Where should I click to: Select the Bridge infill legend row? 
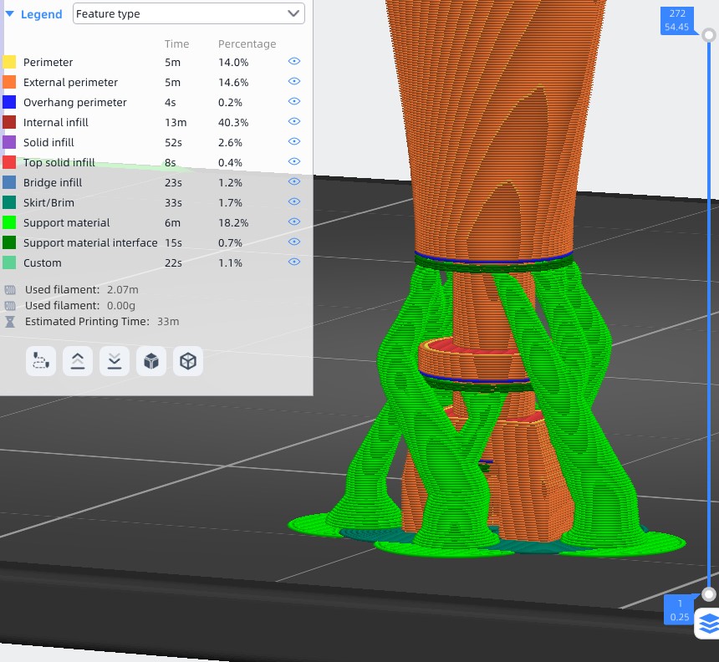[x=53, y=182]
